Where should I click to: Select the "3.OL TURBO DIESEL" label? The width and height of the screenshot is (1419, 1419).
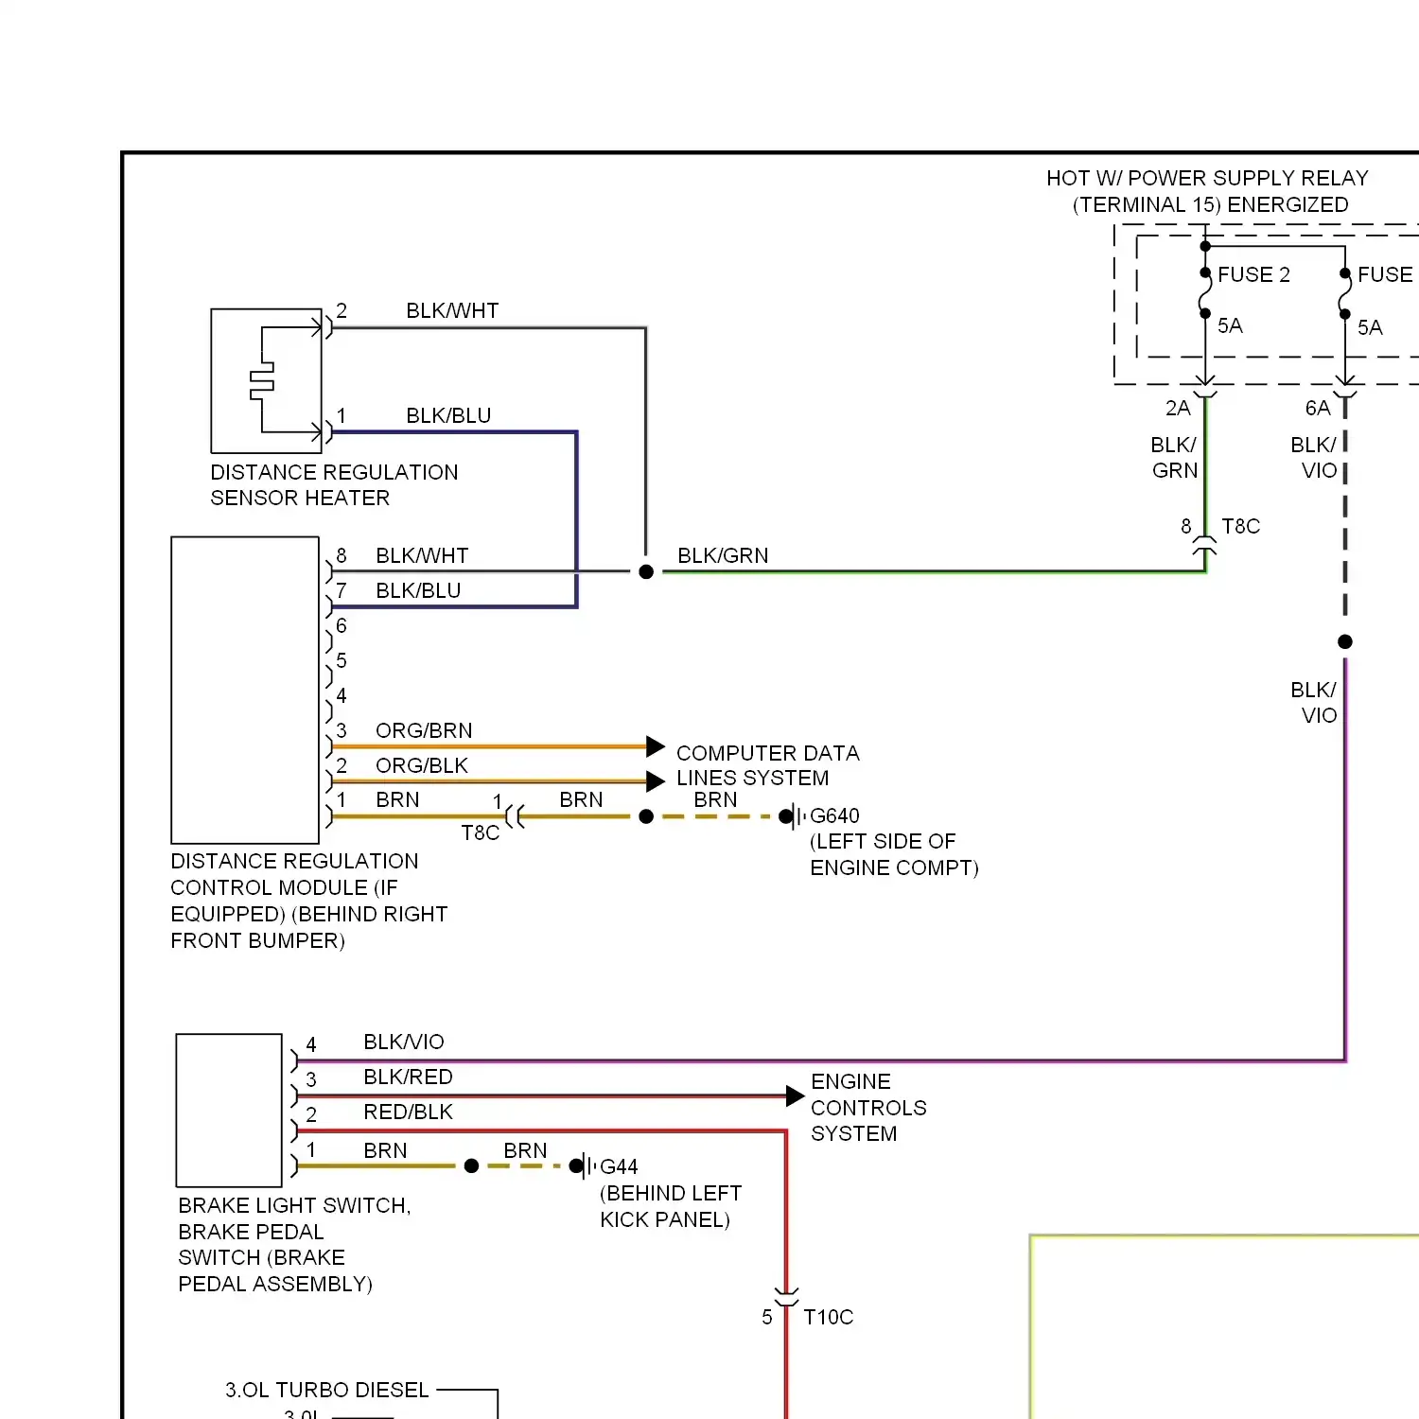pos(326,1390)
